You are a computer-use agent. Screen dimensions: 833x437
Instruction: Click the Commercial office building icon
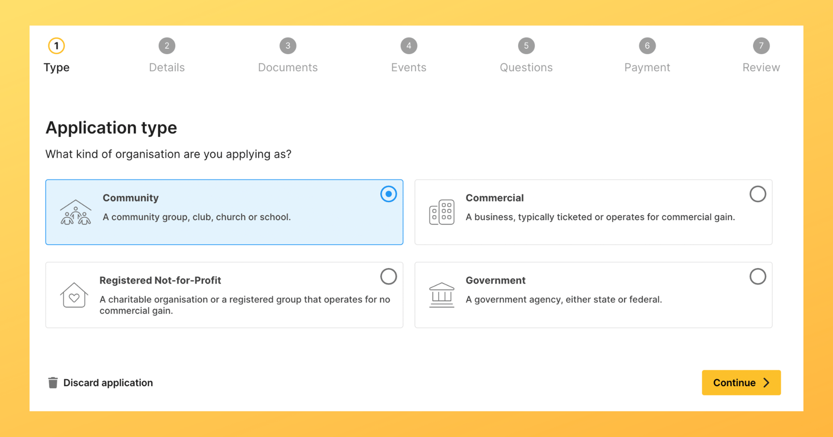point(441,212)
